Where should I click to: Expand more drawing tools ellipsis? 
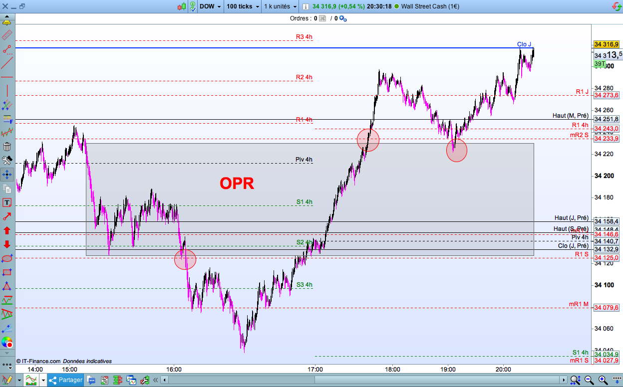[x=7, y=365]
